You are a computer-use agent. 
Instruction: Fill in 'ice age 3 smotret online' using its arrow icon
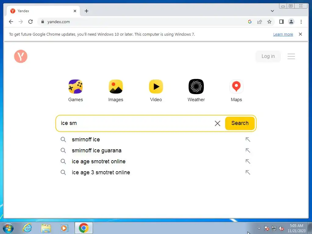tap(248, 172)
